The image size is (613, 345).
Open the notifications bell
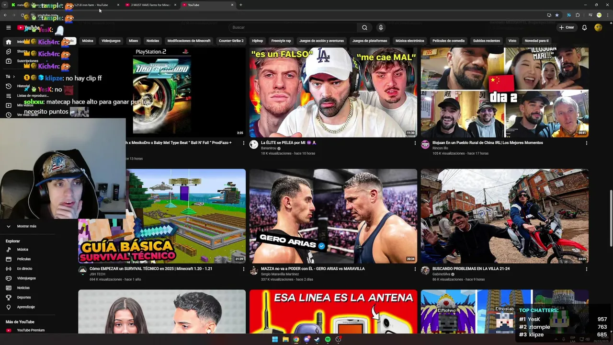pos(584,27)
